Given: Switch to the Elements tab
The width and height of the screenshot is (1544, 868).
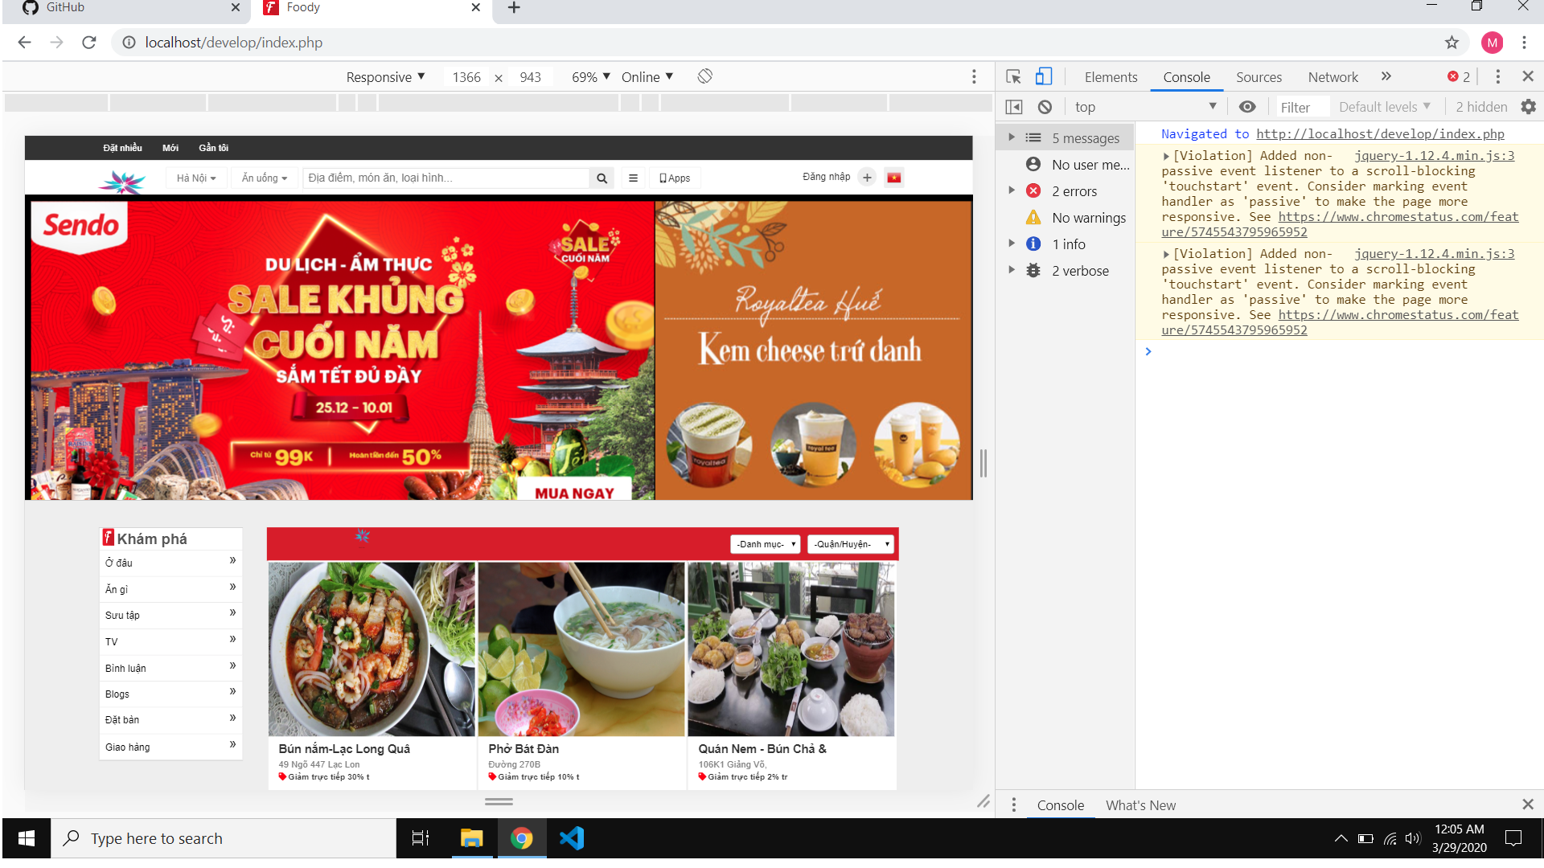Looking at the screenshot, I should tap(1111, 77).
